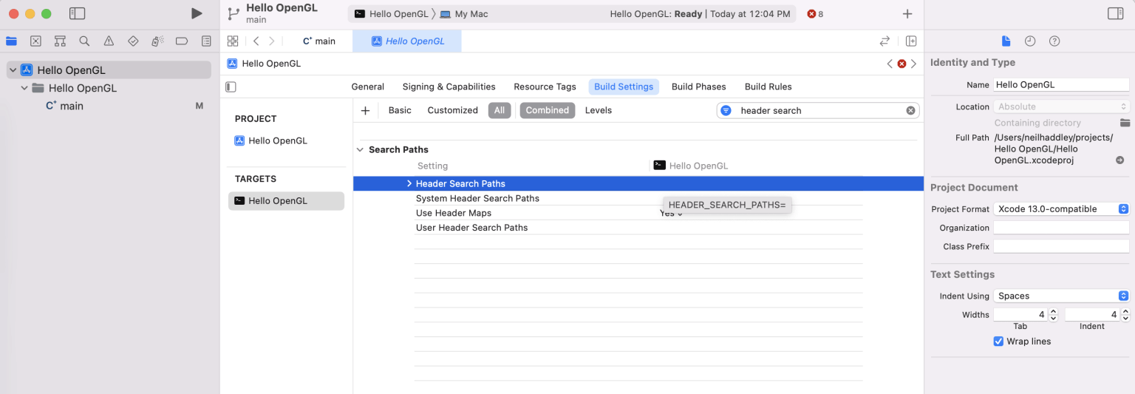Add an editor on the right
This screenshot has width=1135, height=394.
pyautogui.click(x=911, y=41)
